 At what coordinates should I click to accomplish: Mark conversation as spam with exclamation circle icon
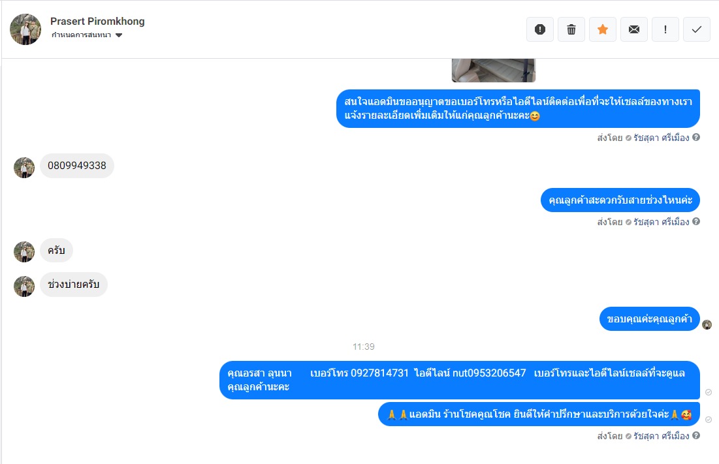point(539,29)
